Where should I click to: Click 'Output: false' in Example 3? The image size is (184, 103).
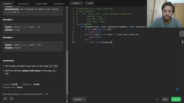point(13,48)
